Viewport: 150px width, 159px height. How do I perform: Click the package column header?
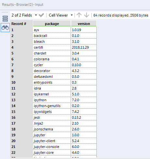click(x=52, y=24)
